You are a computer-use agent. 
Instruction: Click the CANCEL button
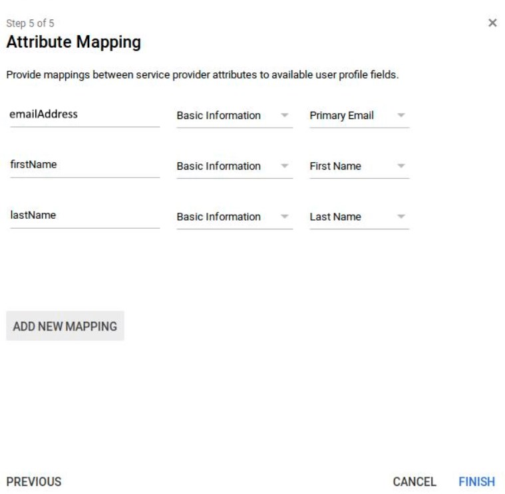(x=415, y=481)
